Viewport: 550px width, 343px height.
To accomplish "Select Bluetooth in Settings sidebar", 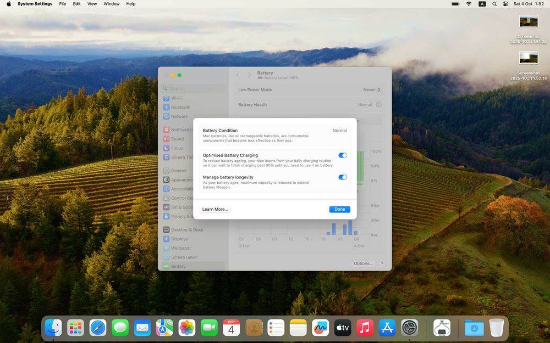I will (193, 108).
